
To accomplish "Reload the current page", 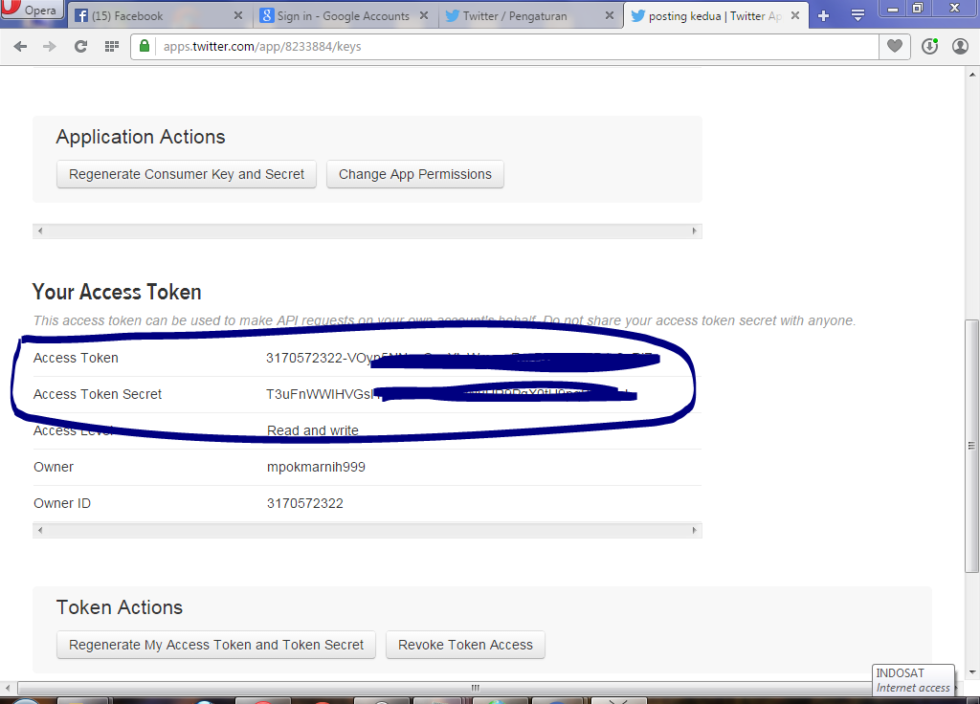I will pyautogui.click(x=80, y=46).
